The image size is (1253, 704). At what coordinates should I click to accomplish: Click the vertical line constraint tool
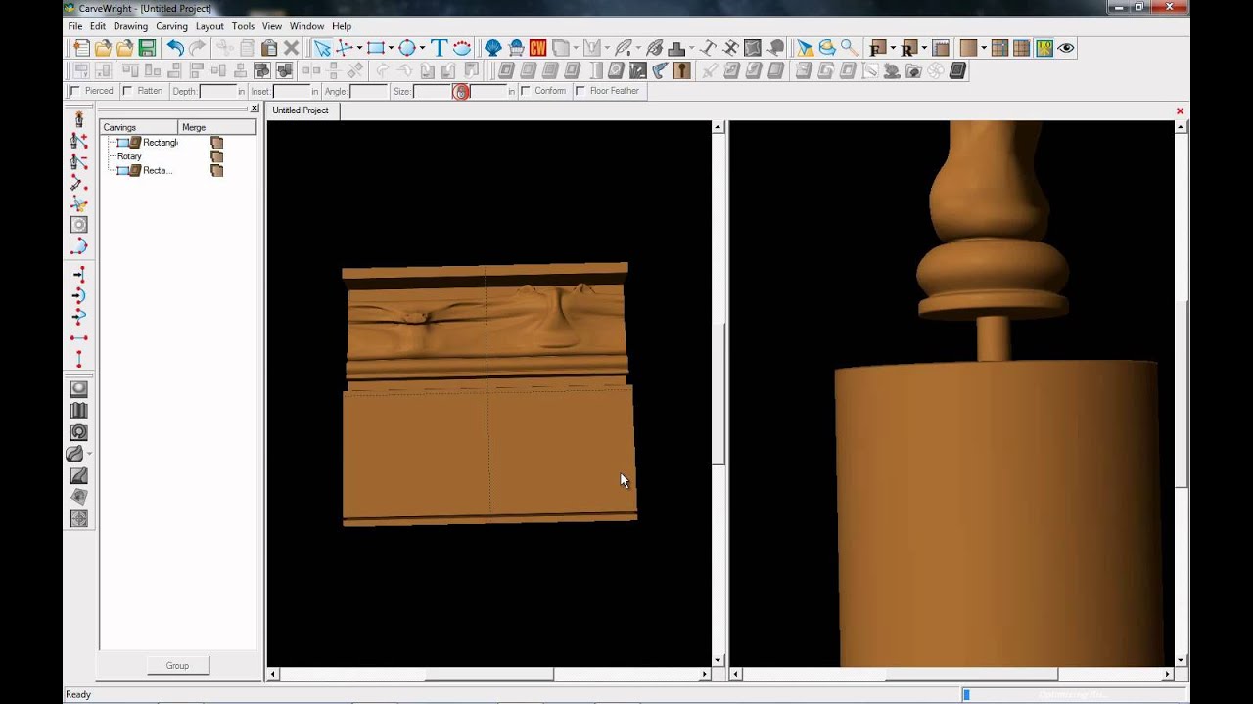[x=79, y=359]
